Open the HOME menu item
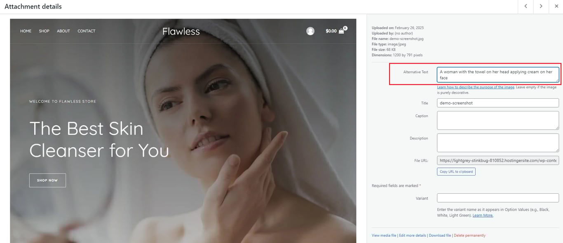Image resolution: width=563 pixels, height=243 pixels. [x=26, y=31]
